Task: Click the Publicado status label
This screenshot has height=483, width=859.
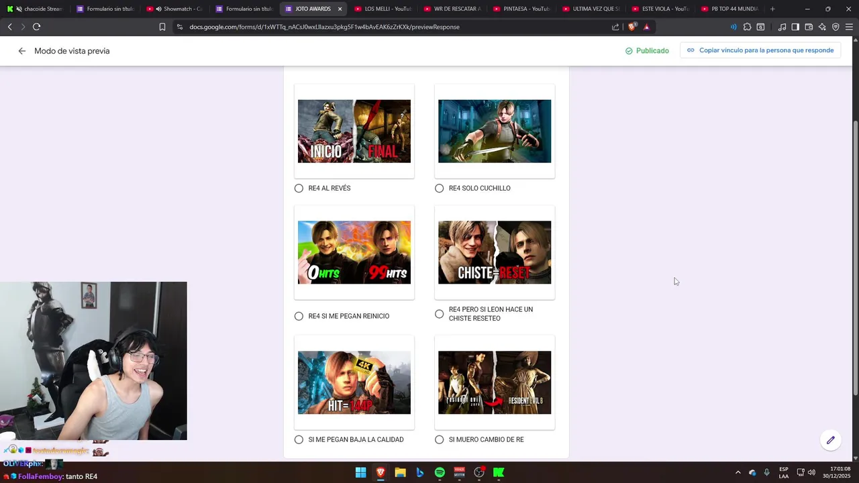Action: point(647,51)
